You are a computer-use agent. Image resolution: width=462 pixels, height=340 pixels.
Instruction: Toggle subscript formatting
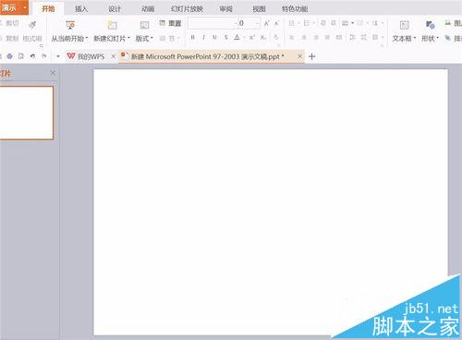(x=263, y=37)
